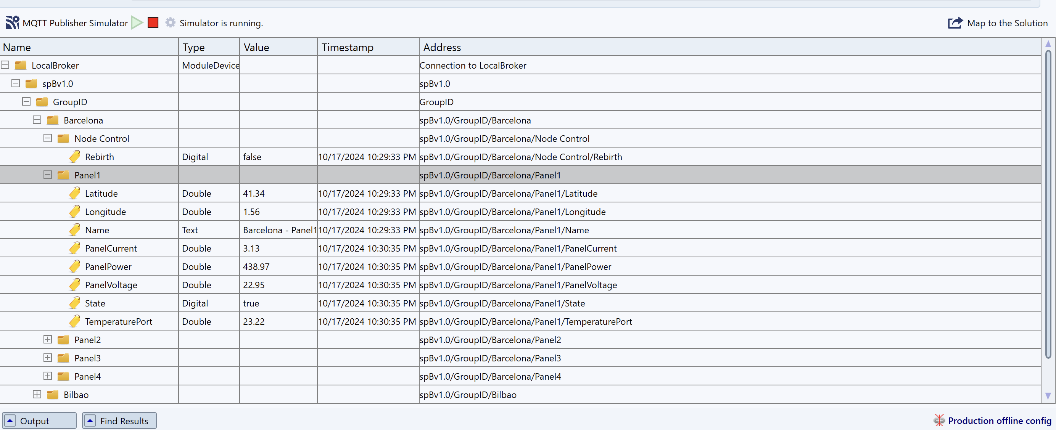Viewport: 1056px width, 430px height.
Task: Sort by the Name column header
Action: point(89,47)
